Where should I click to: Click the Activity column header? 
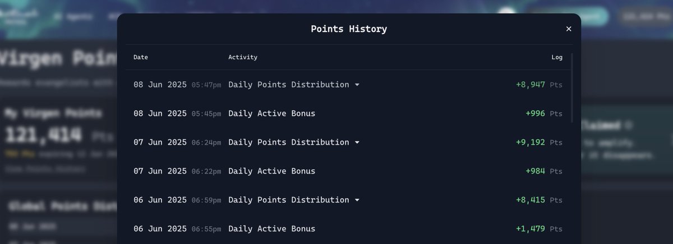pyautogui.click(x=243, y=57)
